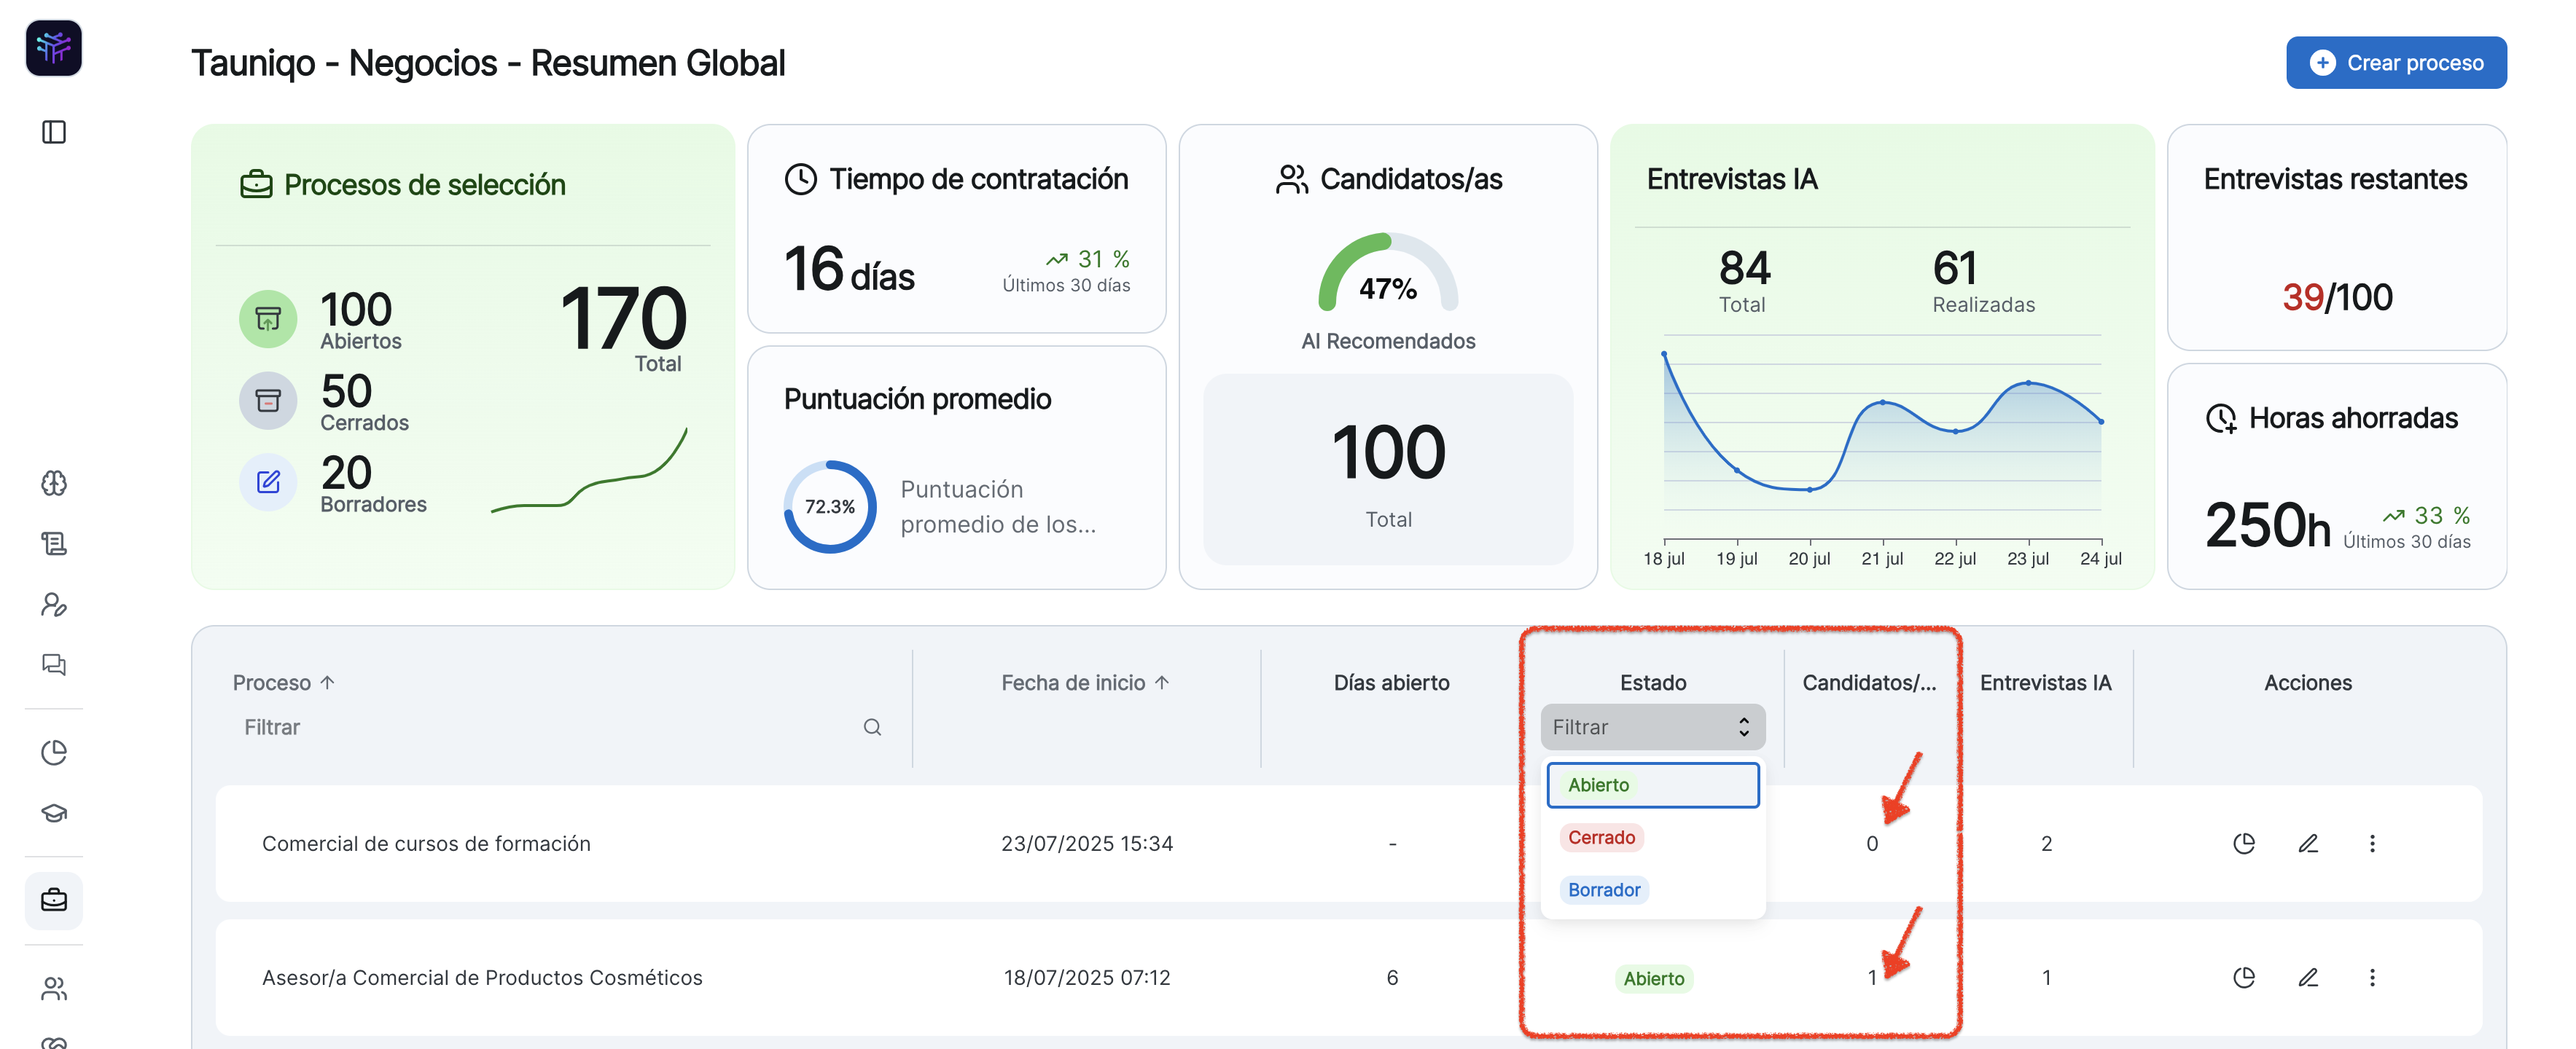
Task: Select the briefcase processes sidebar icon
Action: 54,900
